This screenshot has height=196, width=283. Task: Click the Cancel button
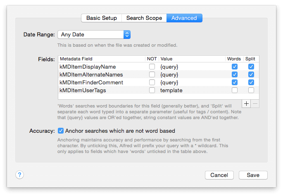coord(219,175)
